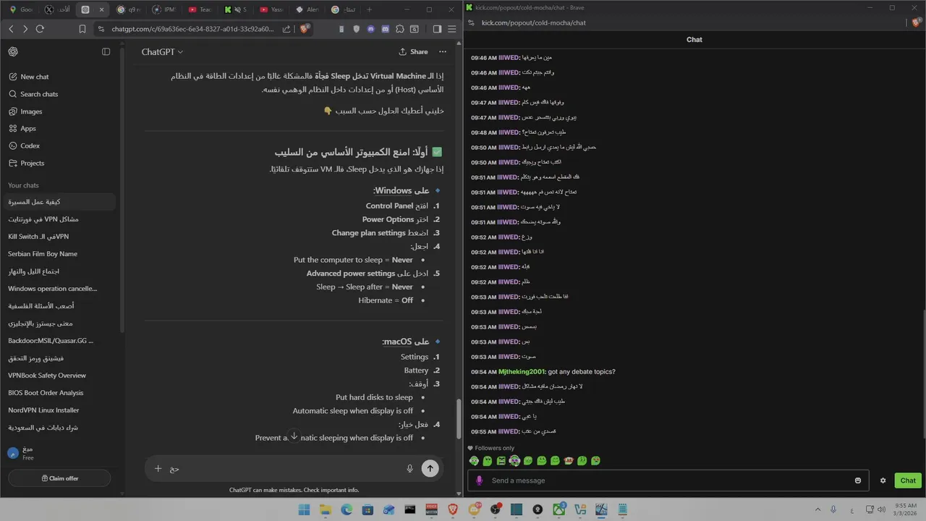Bookmark the ChatGPT page
Image resolution: width=926 pixels, height=521 pixels.
coord(82,29)
